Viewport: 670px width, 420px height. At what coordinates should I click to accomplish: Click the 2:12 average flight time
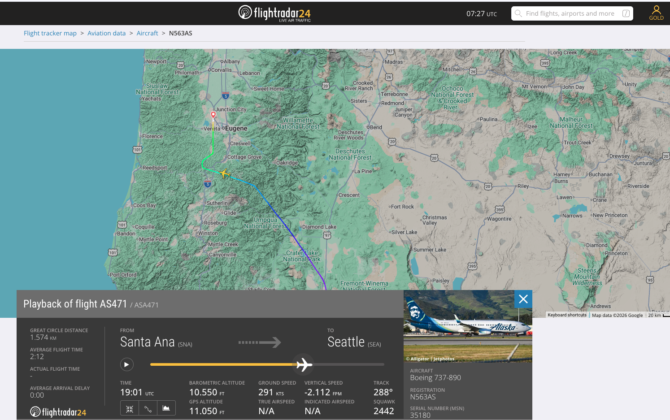coord(37,356)
